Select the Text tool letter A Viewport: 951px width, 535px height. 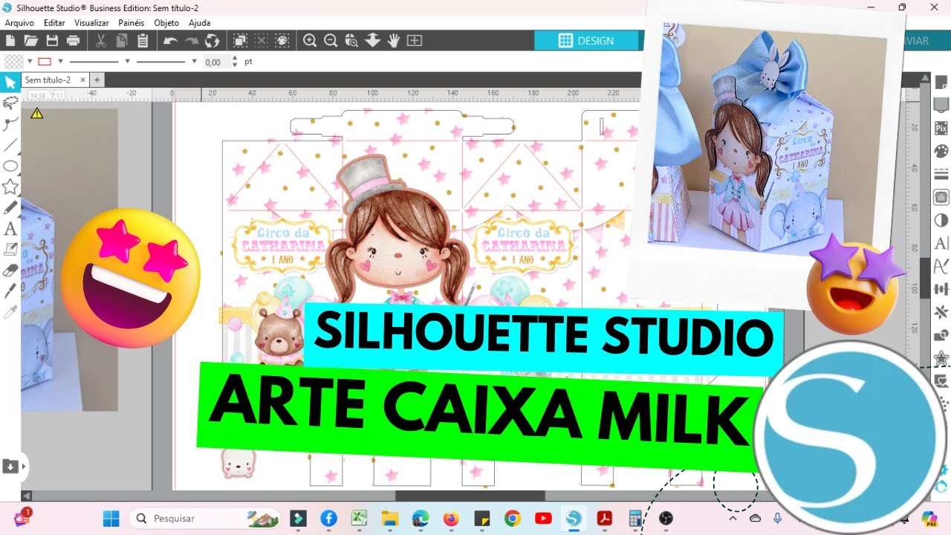click(10, 229)
